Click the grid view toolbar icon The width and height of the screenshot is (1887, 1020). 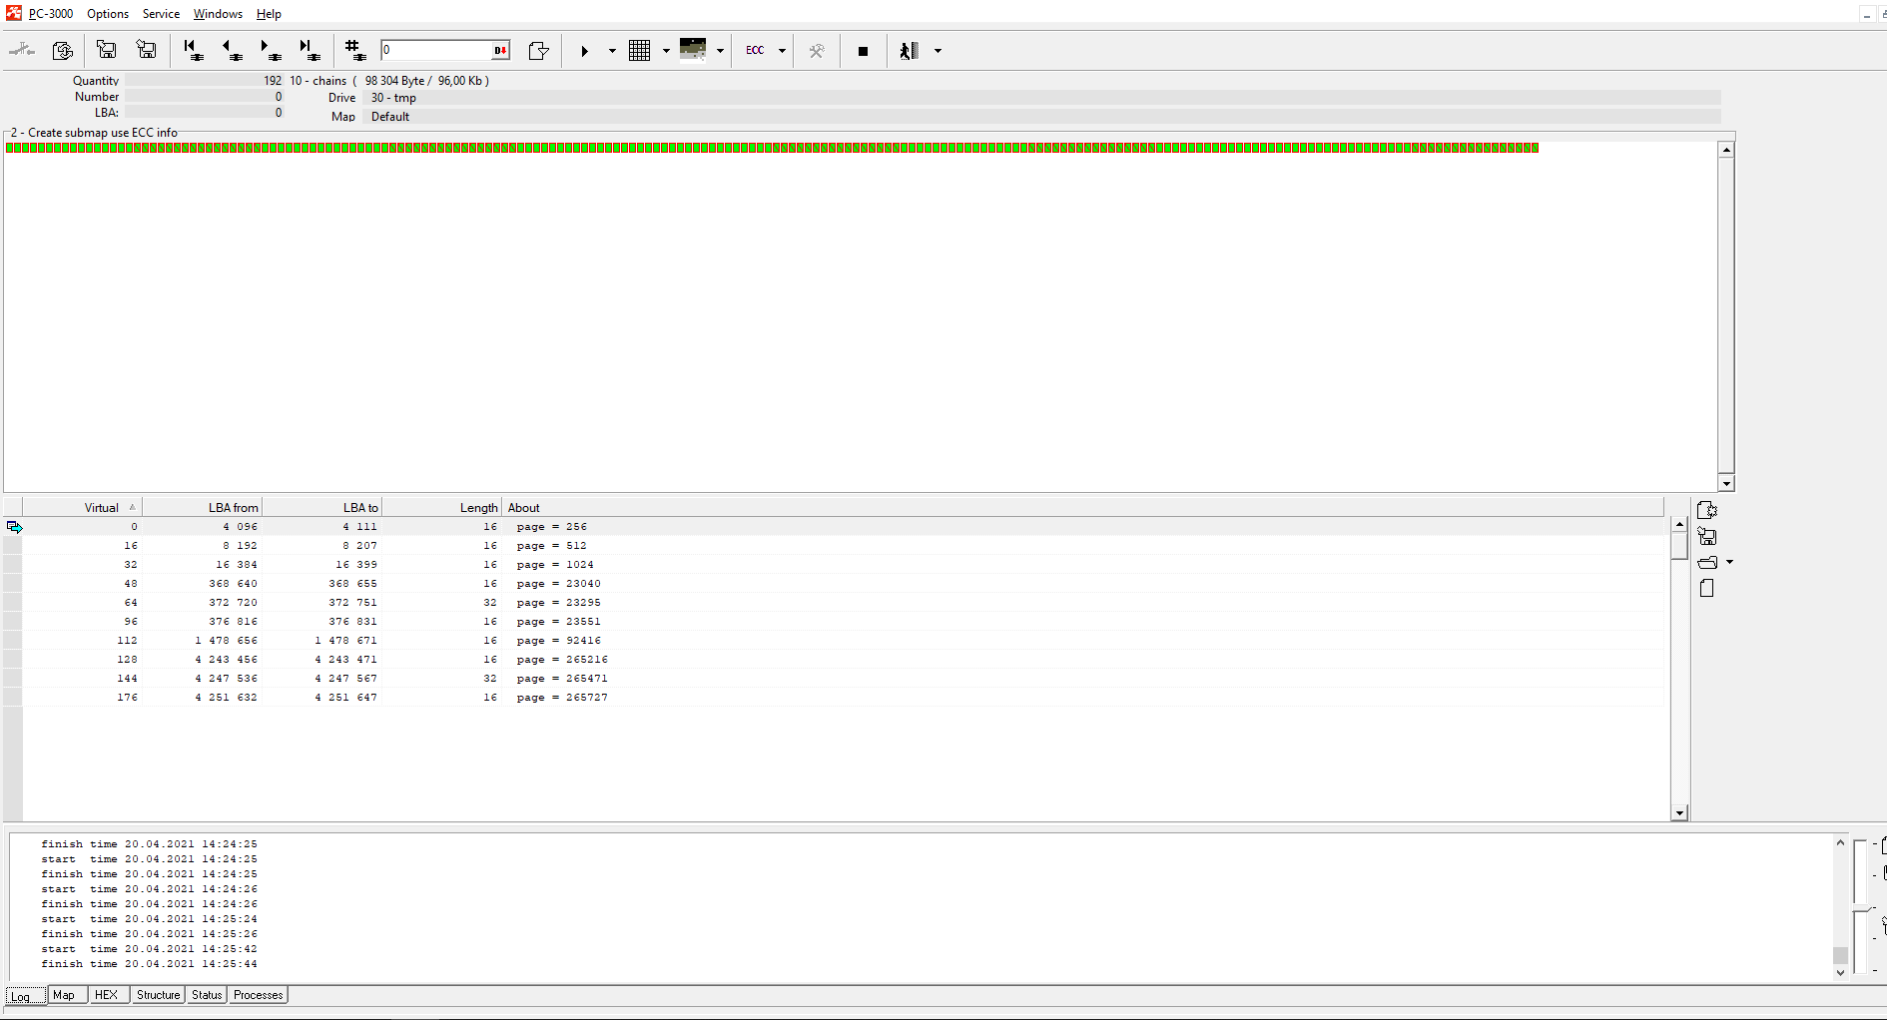tap(640, 51)
